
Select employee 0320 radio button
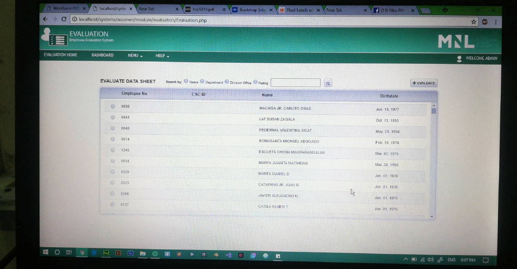[112, 172]
